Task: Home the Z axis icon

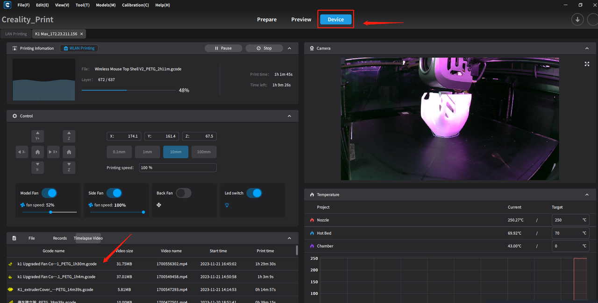Action: 69,152
